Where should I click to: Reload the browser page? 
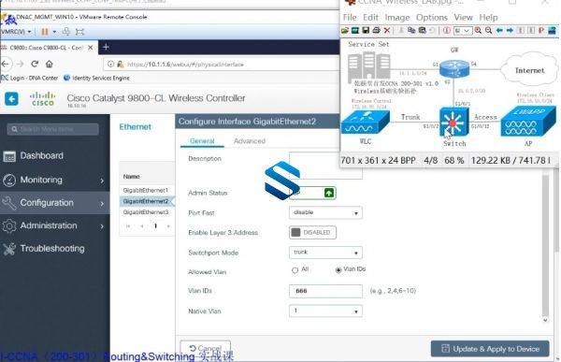click(35, 65)
